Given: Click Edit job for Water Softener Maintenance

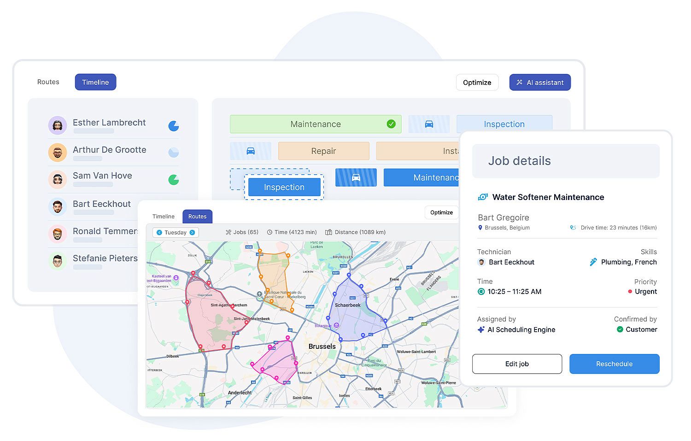Looking at the screenshot, I should tap(516, 364).
